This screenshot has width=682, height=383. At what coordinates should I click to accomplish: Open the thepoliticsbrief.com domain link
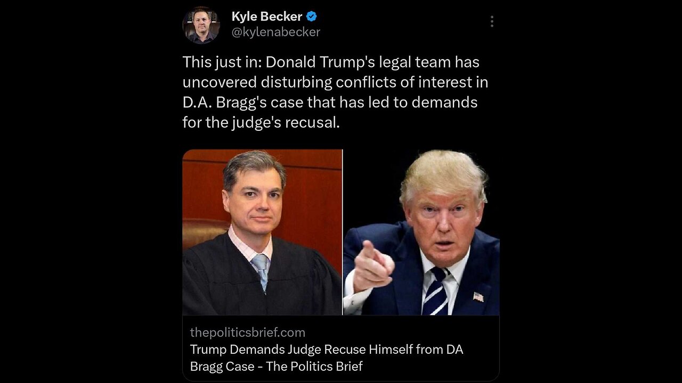pos(248,332)
